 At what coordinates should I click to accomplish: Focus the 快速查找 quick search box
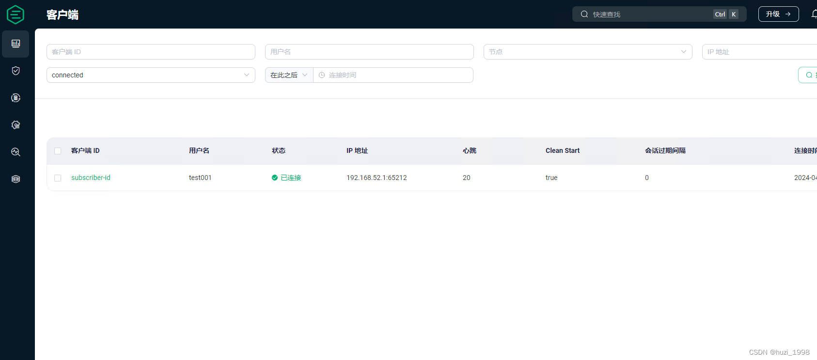point(659,14)
